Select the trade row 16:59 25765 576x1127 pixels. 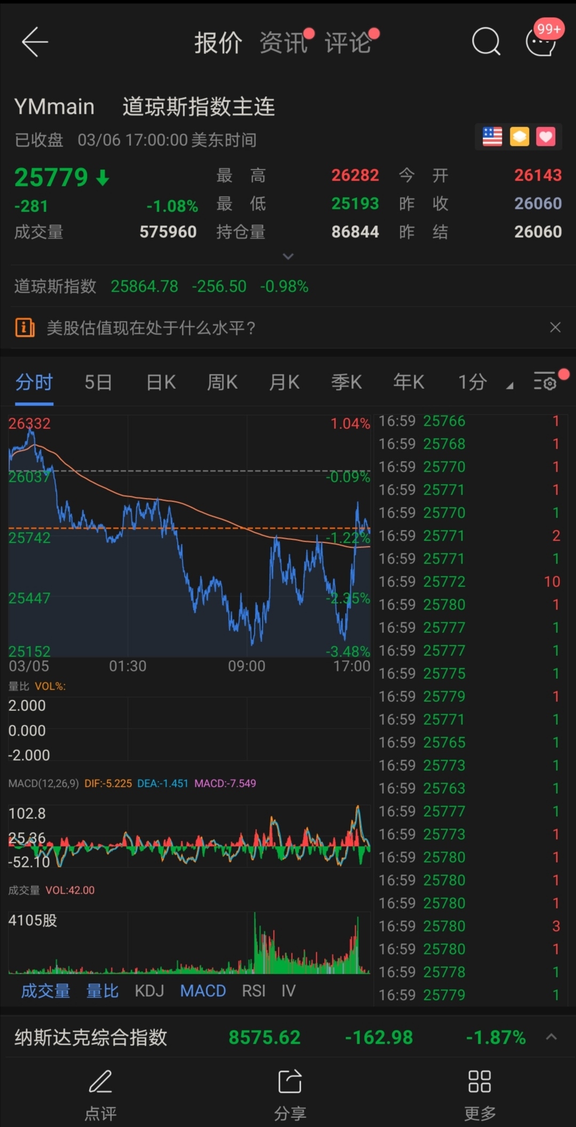coord(469,742)
